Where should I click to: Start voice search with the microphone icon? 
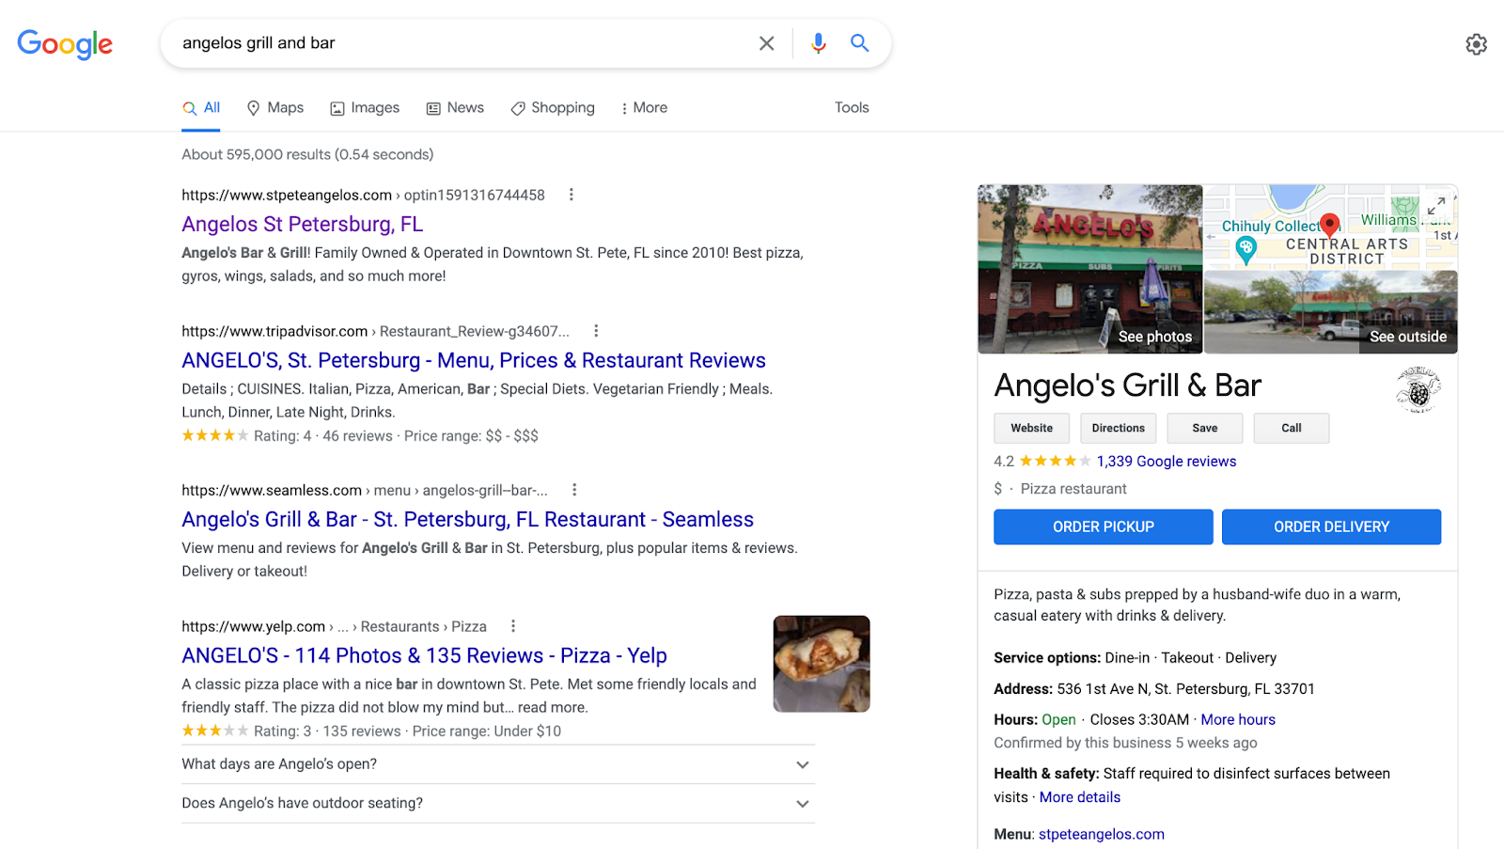click(x=819, y=43)
